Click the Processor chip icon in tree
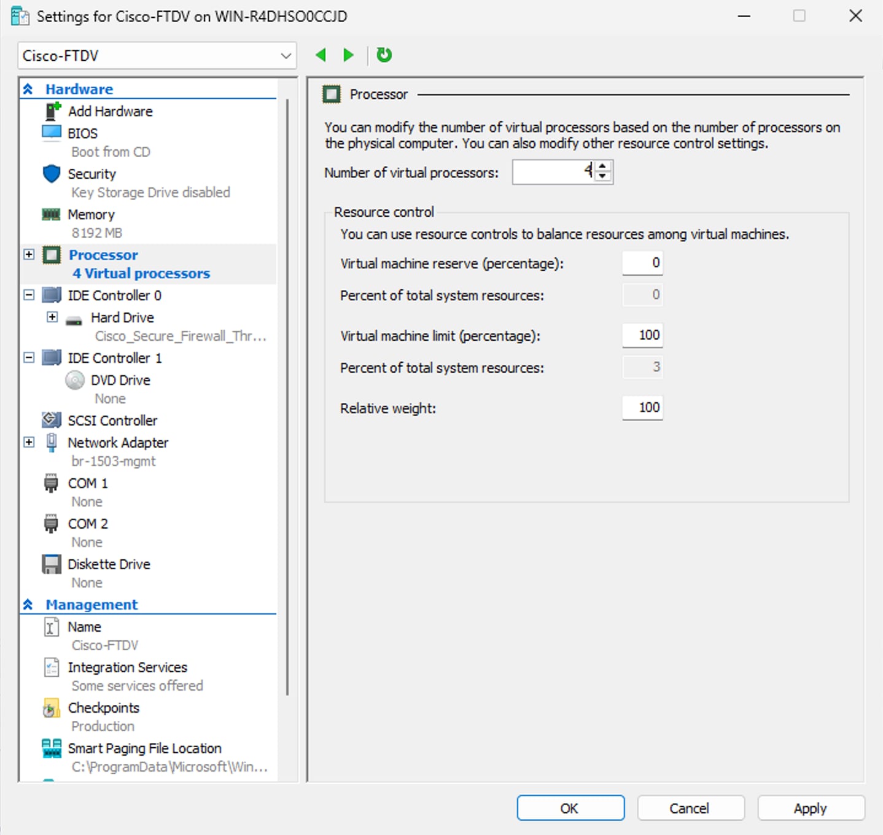This screenshot has height=835, width=883. [52, 255]
